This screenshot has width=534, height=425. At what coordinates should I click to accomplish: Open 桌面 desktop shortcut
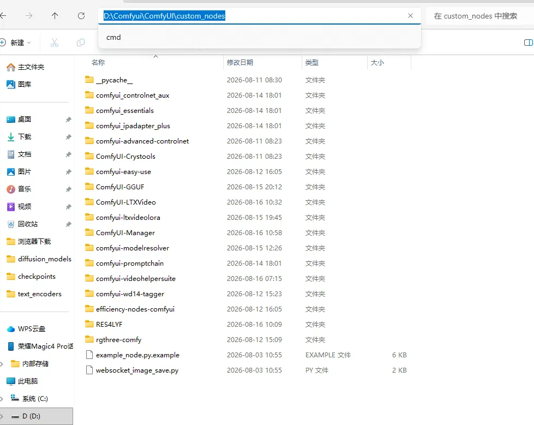coord(19,119)
